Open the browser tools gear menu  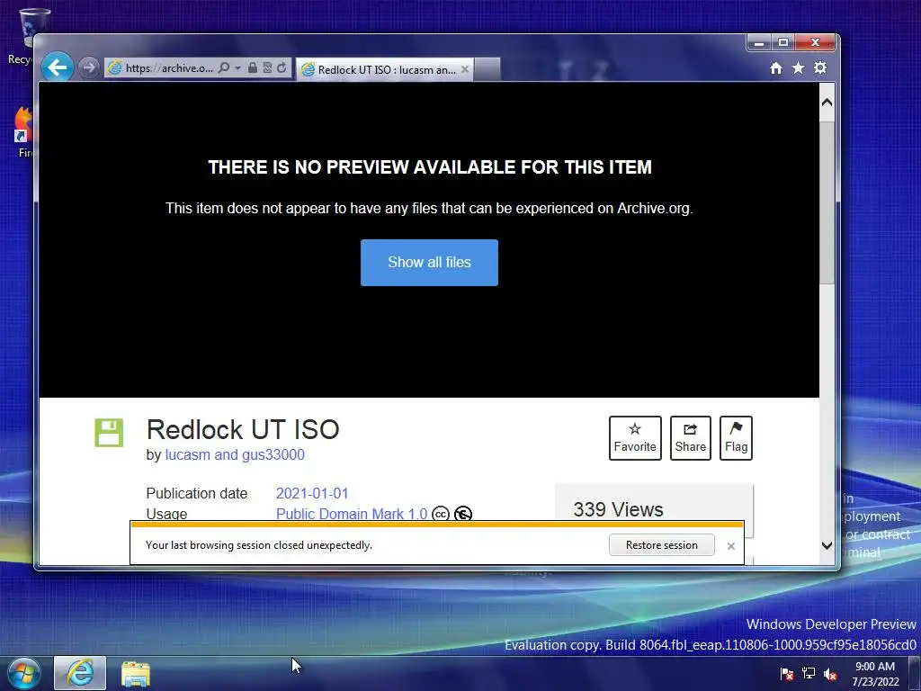820,68
